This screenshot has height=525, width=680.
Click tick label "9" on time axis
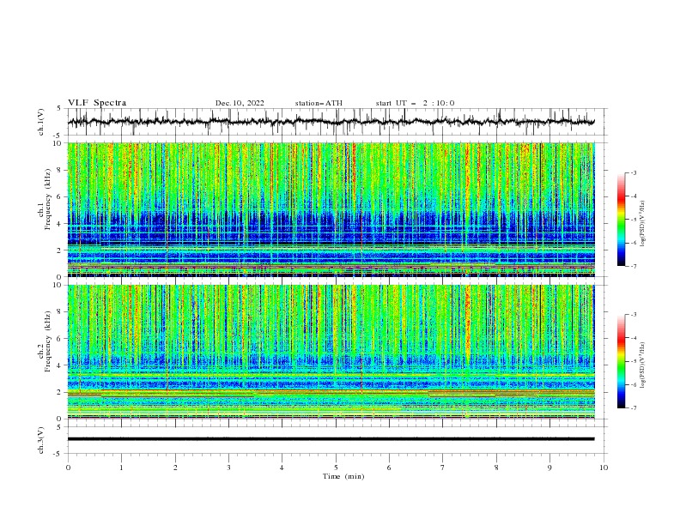(x=549, y=468)
